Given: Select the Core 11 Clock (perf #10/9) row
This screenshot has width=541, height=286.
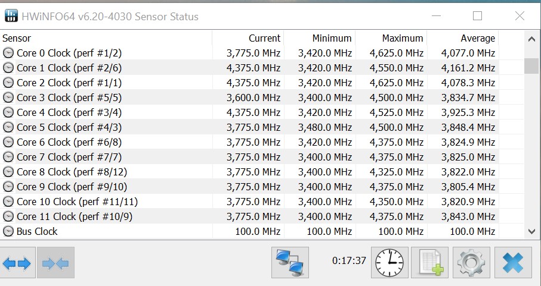Looking at the screenshot, I should click(x=249, y=216).
